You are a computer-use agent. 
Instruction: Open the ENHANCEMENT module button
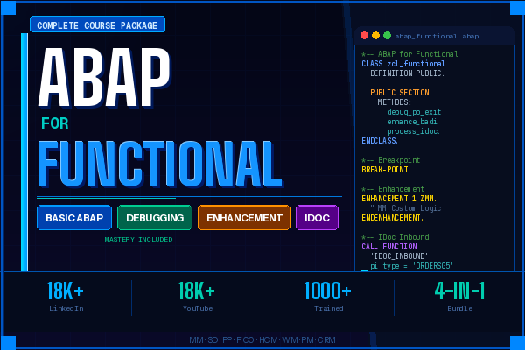click(244, 218)
